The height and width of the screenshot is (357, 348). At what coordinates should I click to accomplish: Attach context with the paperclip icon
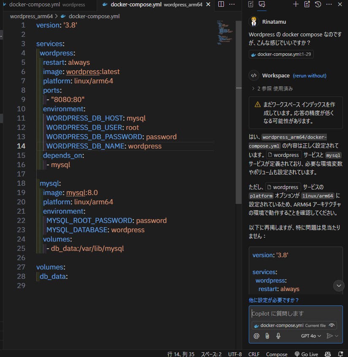coord(267,336)
